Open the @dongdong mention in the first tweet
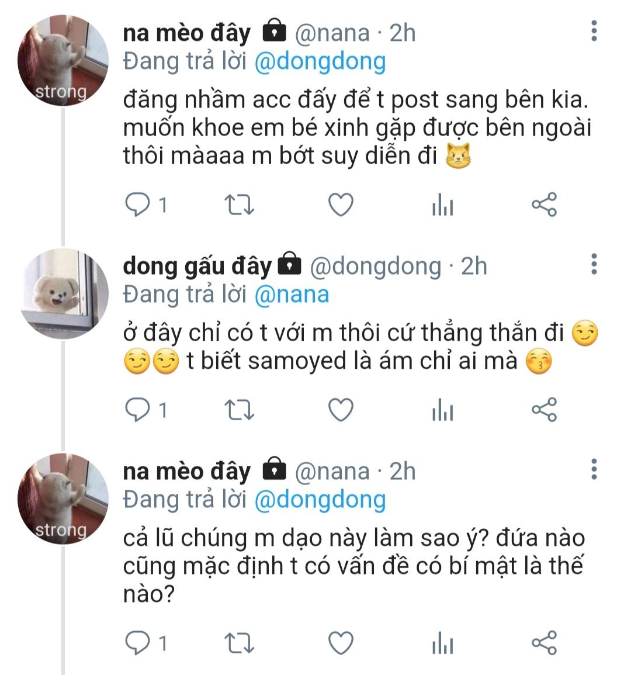Screen dimensions: 631x675 click(320, 62)
